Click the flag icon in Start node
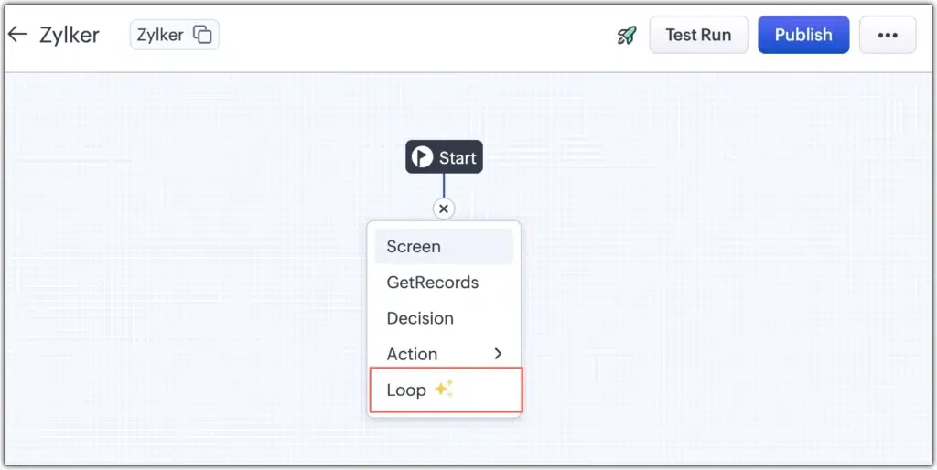Image resolution: width=937 pixels, height=470 pixels. (x=422, y=157)
